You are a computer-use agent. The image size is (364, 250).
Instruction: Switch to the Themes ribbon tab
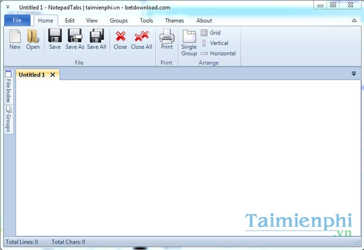[174, 21]
